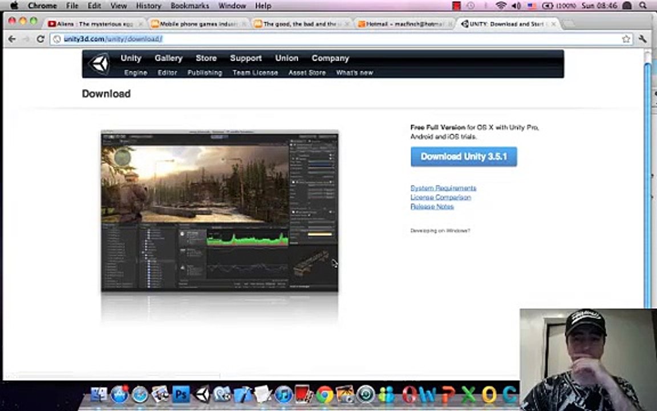This screenshot has width=657, height=411.
Task: Open Photo Booth from the Dock
Action: (x=304, y=394)
